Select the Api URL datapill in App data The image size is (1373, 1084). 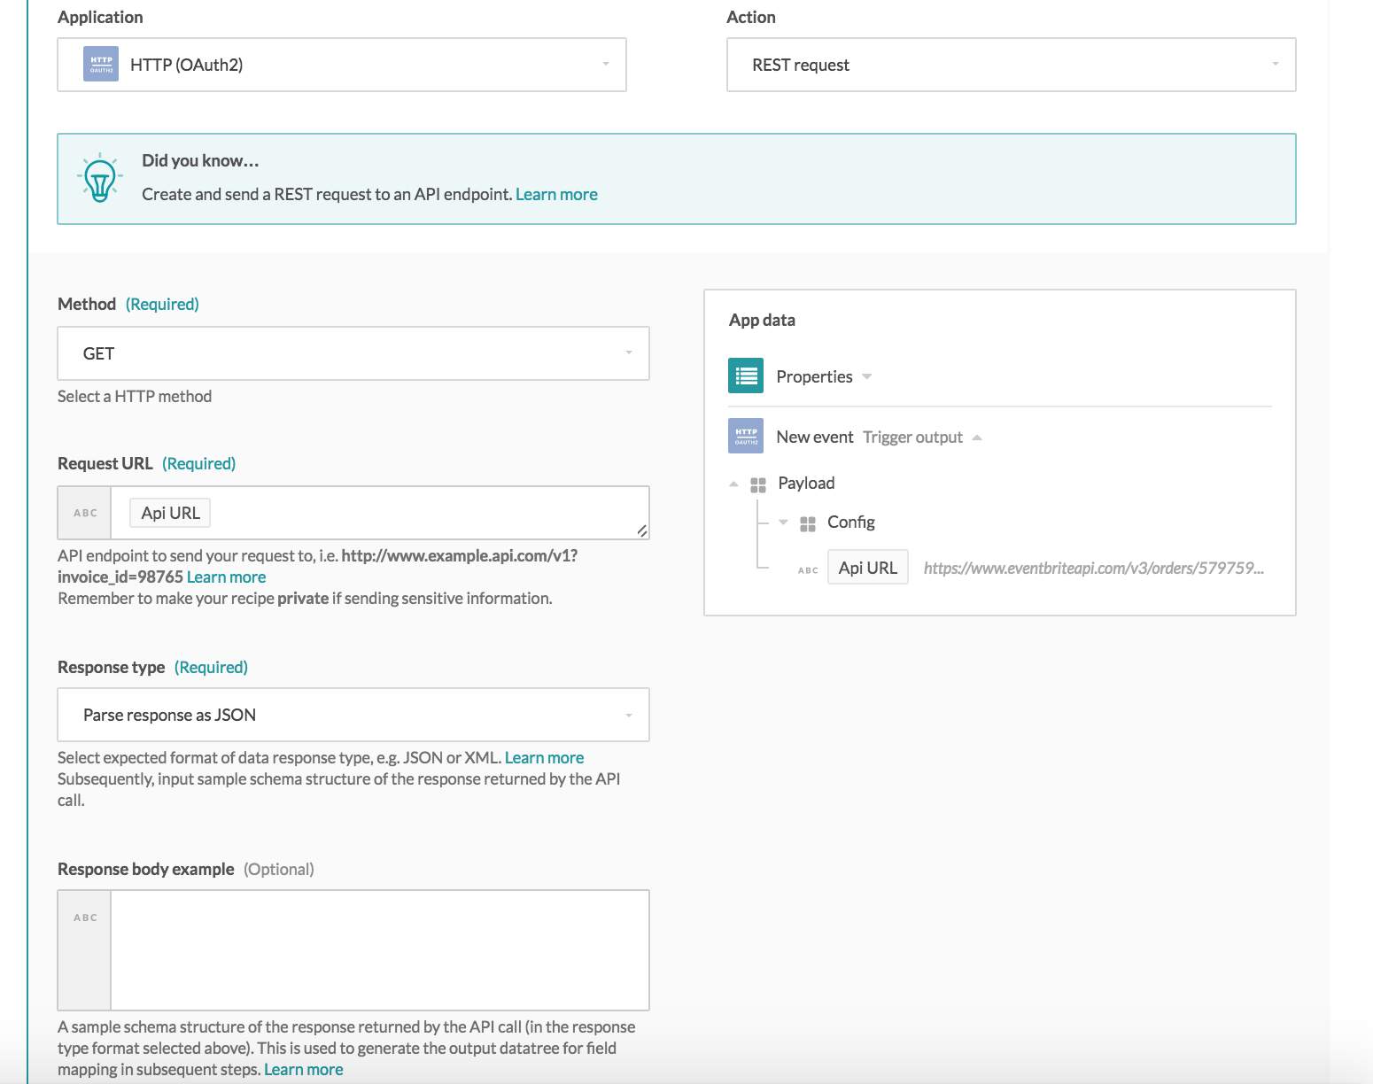tap(867, 568)
